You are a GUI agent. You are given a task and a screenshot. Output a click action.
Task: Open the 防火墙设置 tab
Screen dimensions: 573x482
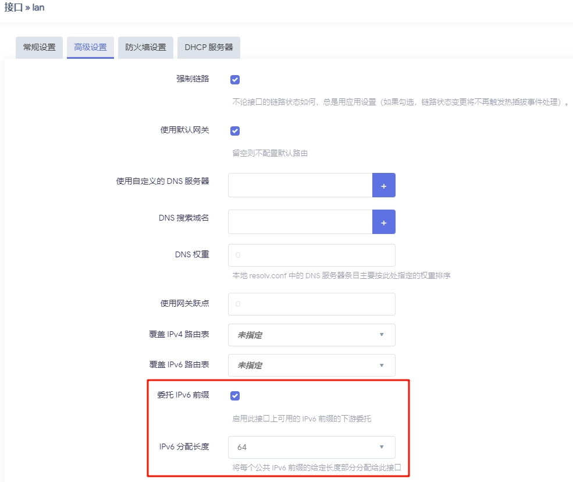[x=145, y=47]
